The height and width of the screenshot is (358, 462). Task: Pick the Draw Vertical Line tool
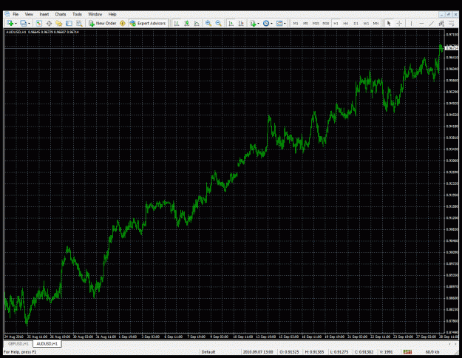click(x=411, y=23)
